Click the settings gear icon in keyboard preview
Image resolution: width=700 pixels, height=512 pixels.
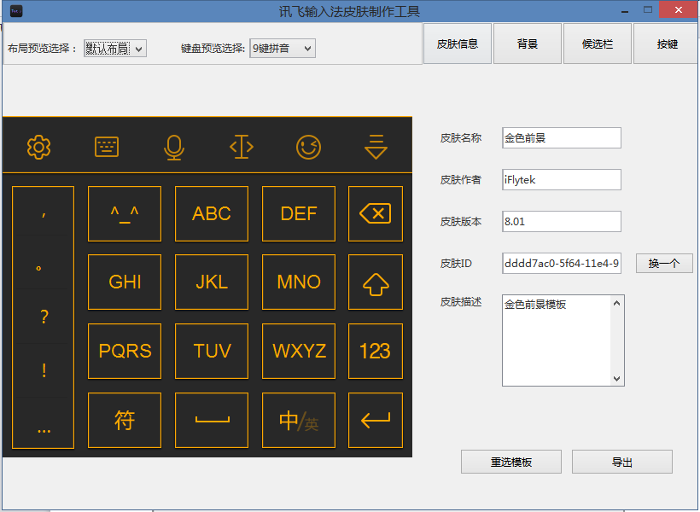click(38, 147)
